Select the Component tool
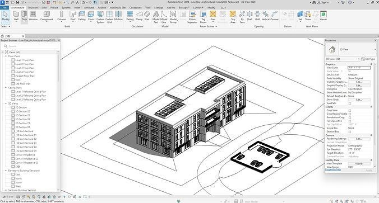Screen dimensions: 379x203 [47, 16]
